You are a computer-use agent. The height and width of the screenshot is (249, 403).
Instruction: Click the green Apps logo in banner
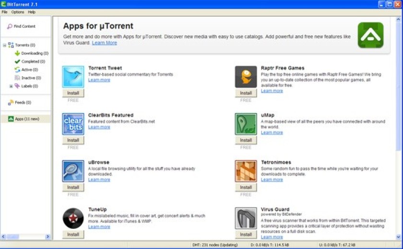pos(370,35)
